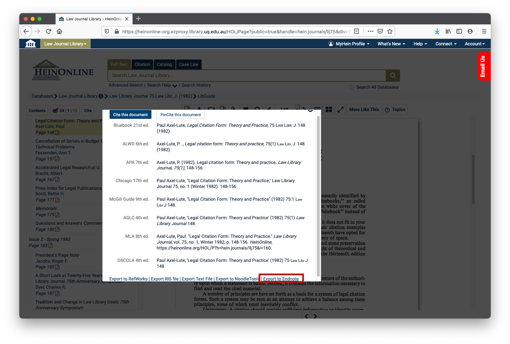
Task: Select the Case Law tab
Action: click(x=189, y=64)
